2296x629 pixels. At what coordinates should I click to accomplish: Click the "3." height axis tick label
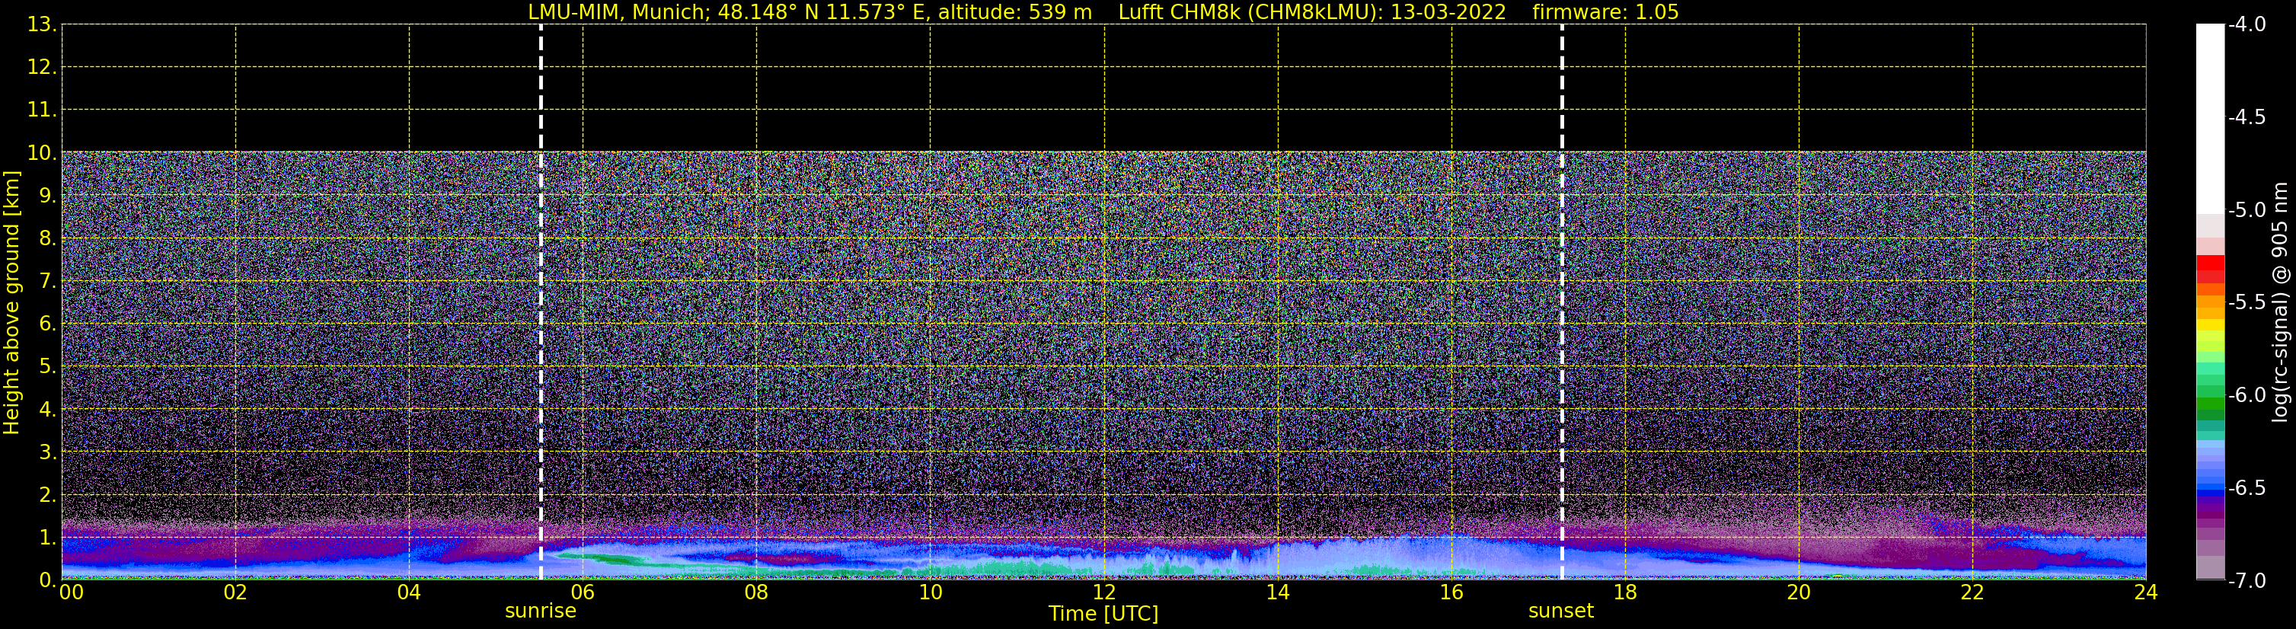pyautogui.click(x=48, y=452)
